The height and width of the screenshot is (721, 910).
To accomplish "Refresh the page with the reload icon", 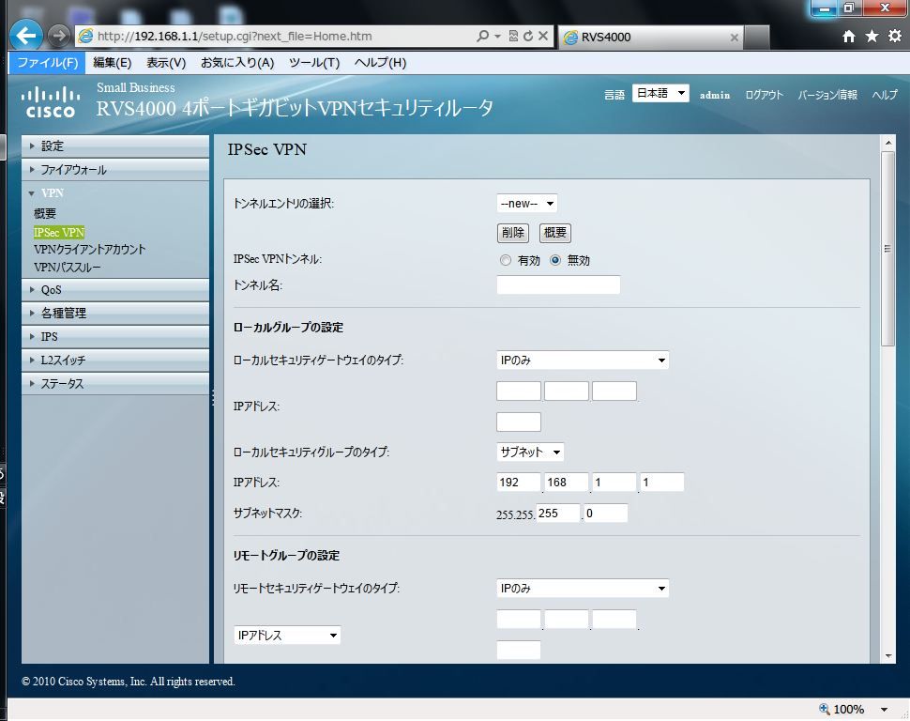I will click(x=528, y=36).
